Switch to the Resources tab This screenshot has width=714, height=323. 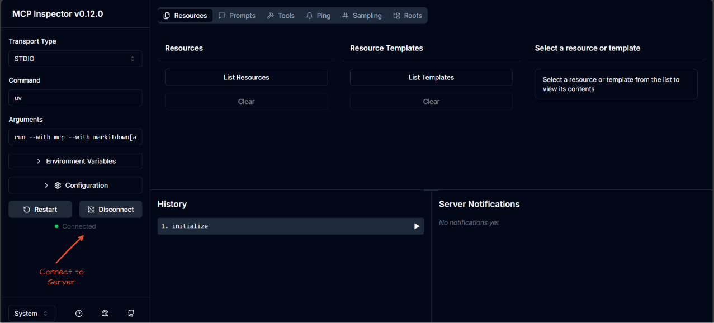(x=185, y=15)
